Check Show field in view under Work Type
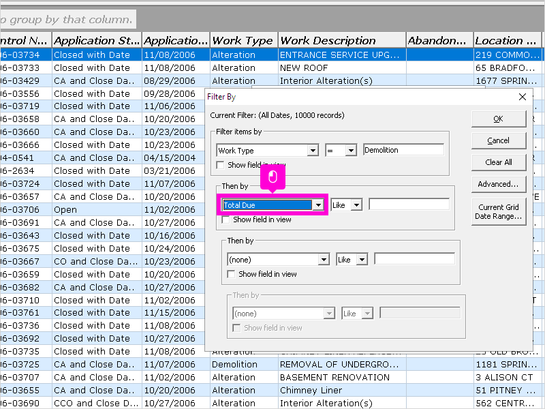Image resolution: width=545 pixels, height=409 pixels. [x=220, y=165]
